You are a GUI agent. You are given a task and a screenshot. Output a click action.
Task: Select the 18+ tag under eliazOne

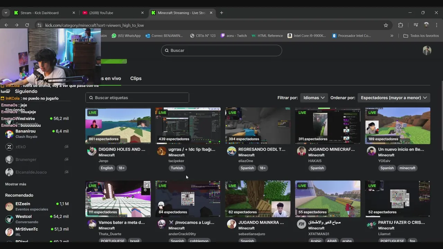[x=263, y=168]
